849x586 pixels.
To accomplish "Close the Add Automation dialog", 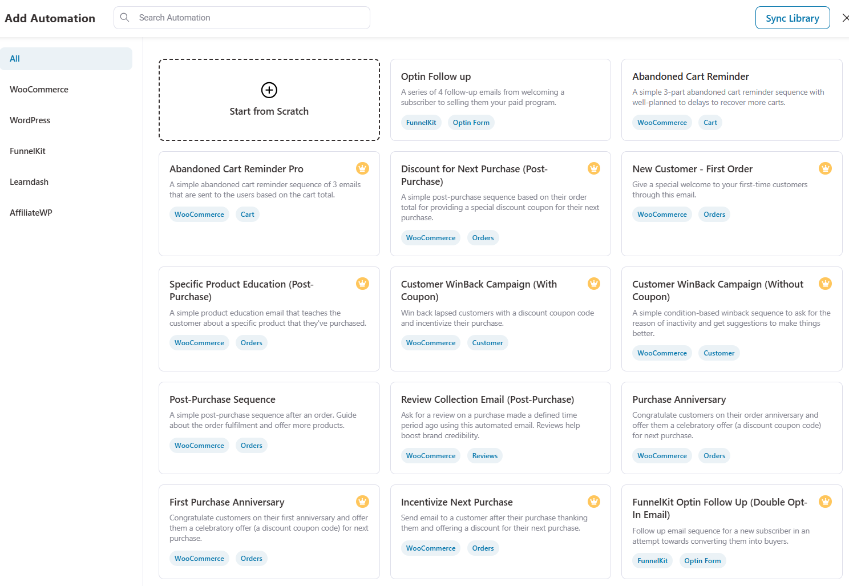I will point(845,18).
